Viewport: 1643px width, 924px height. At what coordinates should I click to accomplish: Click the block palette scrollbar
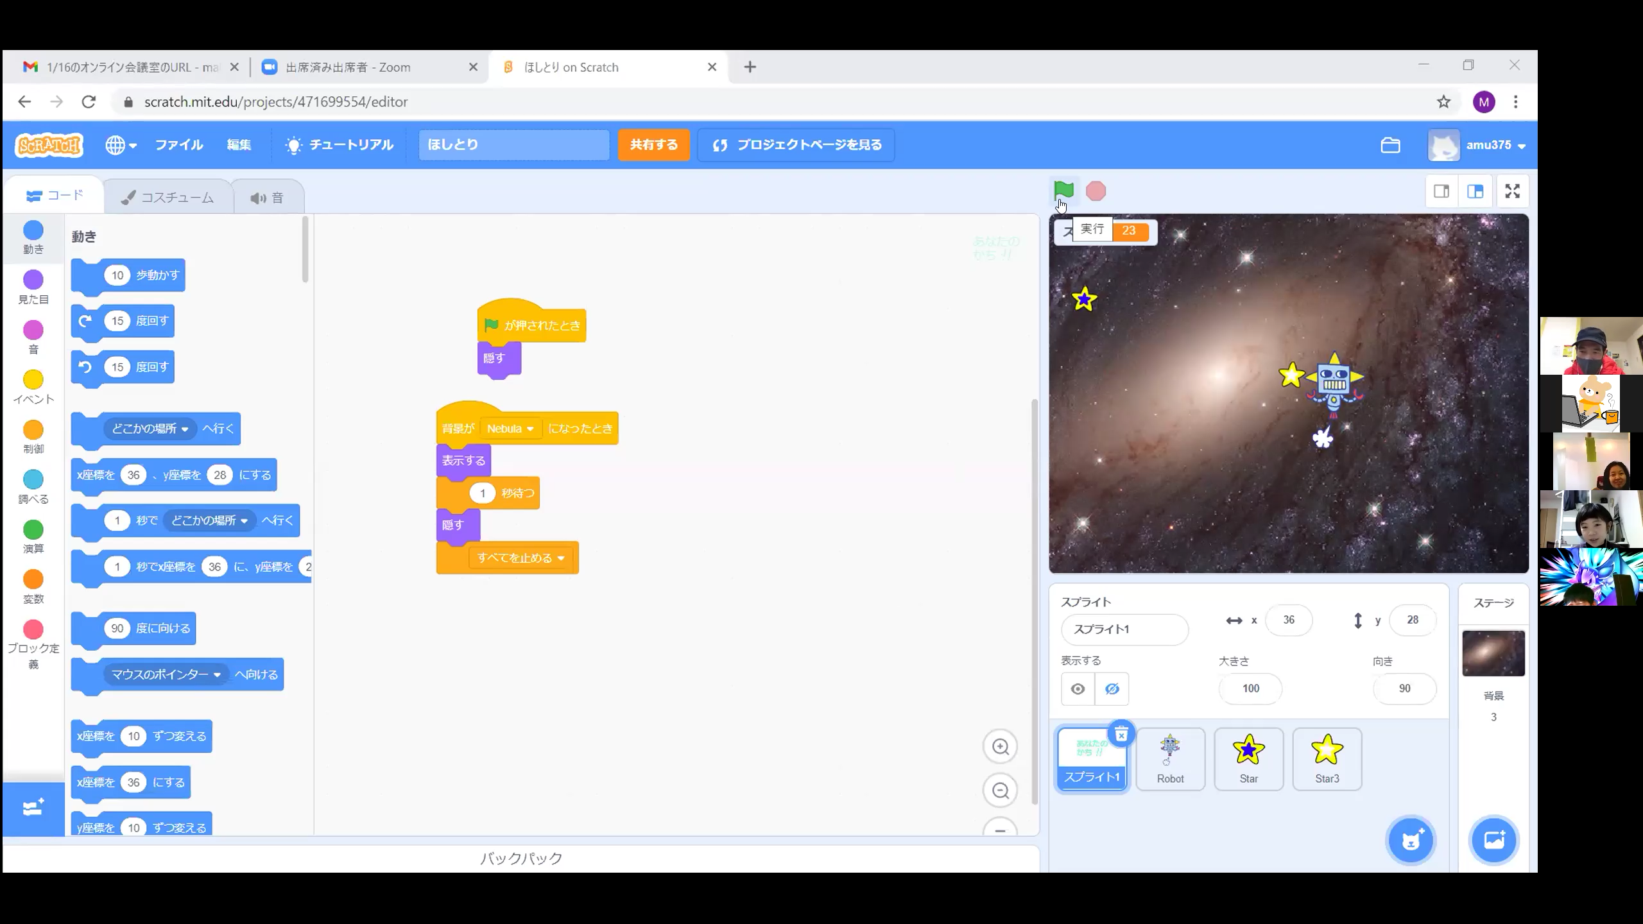click(305, 249)
